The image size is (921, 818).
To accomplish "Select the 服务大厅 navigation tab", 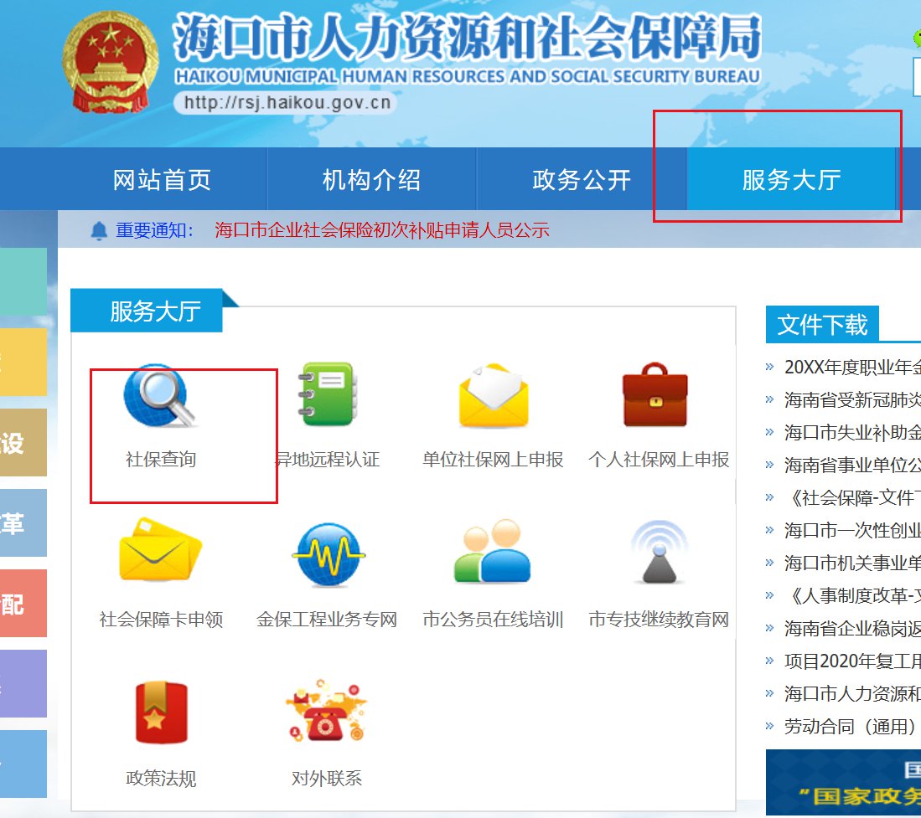I will 791,179.
